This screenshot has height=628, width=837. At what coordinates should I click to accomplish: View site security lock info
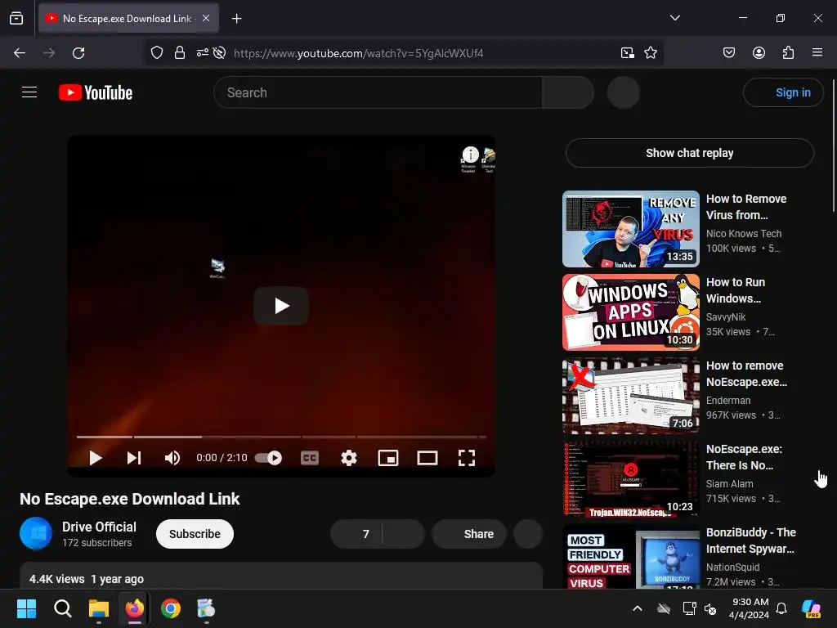point(179,53)
